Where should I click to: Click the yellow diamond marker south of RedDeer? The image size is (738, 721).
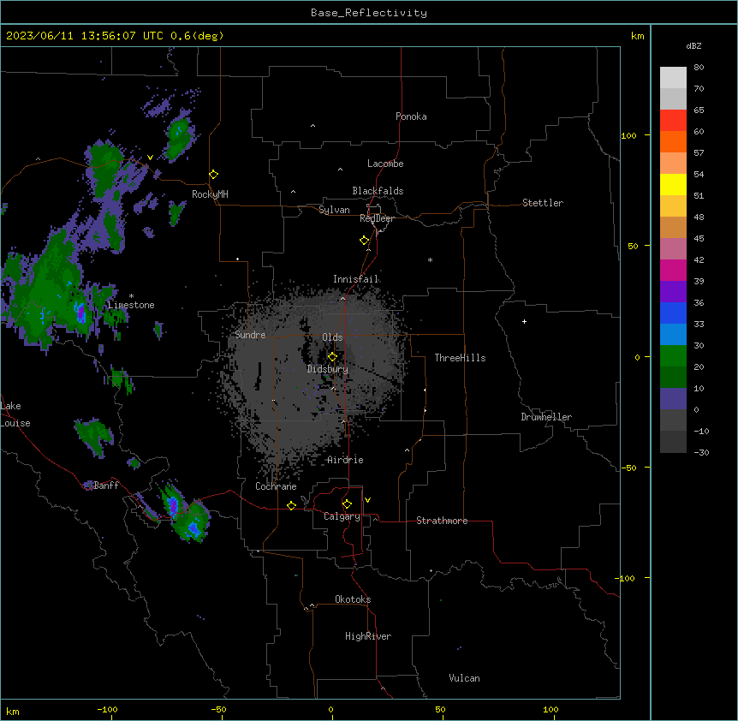365,241
